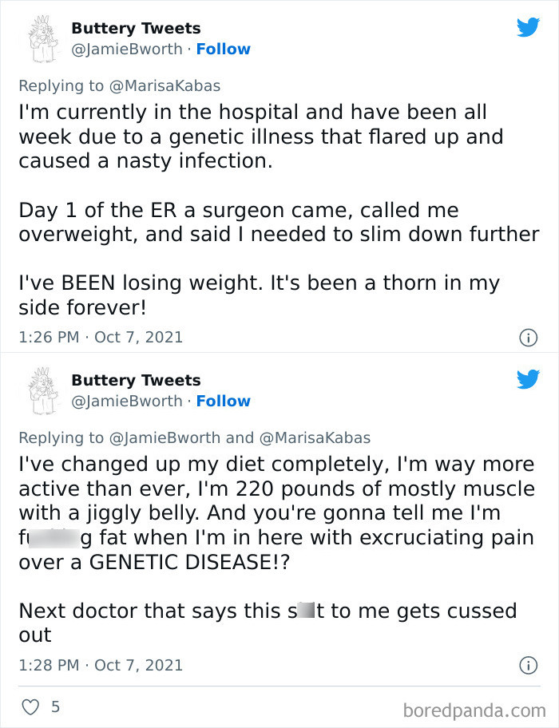This screenshot has height=728, width=559.
Task: Open Buttery Tweets name in first tweet
Action: coord(136,29)
